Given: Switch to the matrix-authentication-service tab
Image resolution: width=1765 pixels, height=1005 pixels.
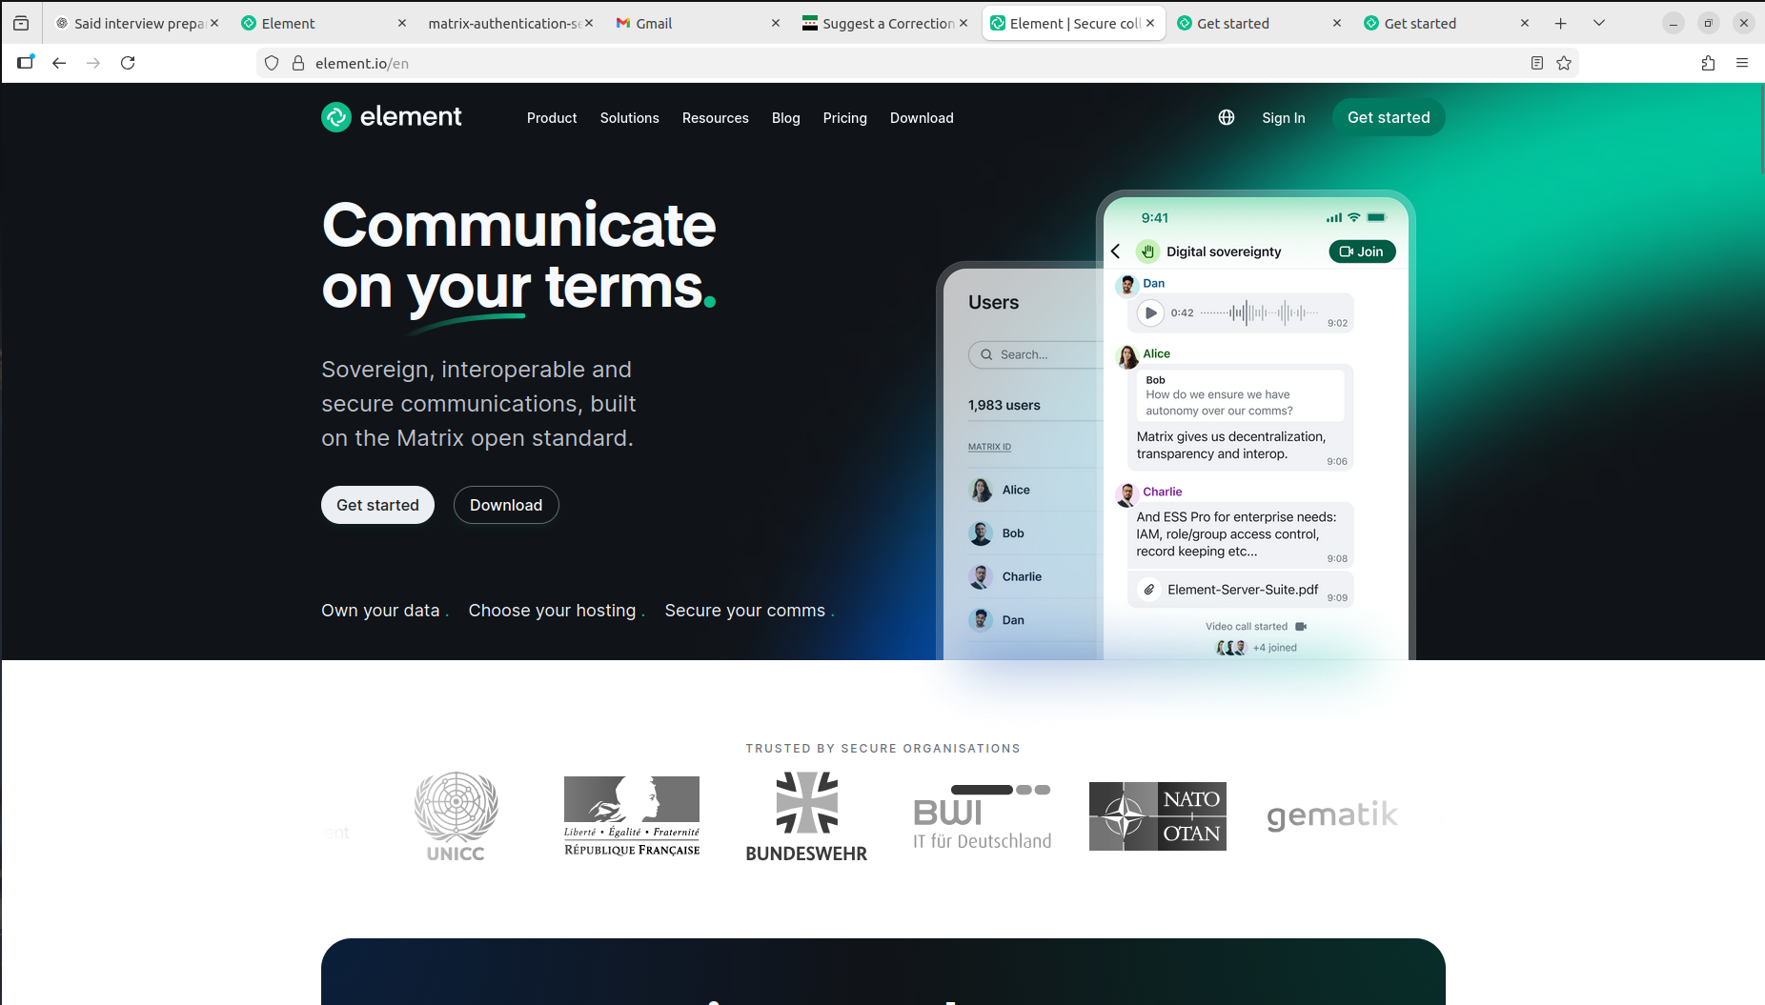Looking at the screenshot, I should click(503, 23).
